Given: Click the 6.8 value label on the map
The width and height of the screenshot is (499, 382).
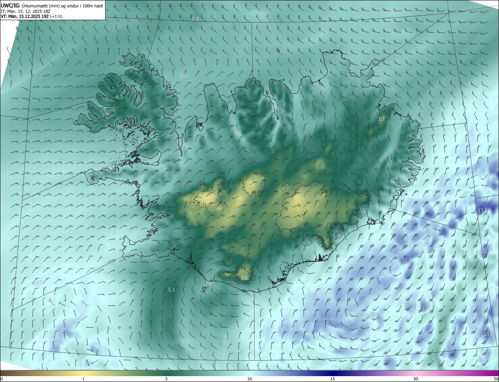Looking at the screenshot, I should coord(195,19).
